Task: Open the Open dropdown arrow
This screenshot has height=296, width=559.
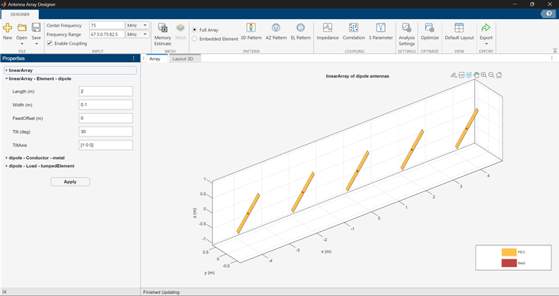Action: 22,44
